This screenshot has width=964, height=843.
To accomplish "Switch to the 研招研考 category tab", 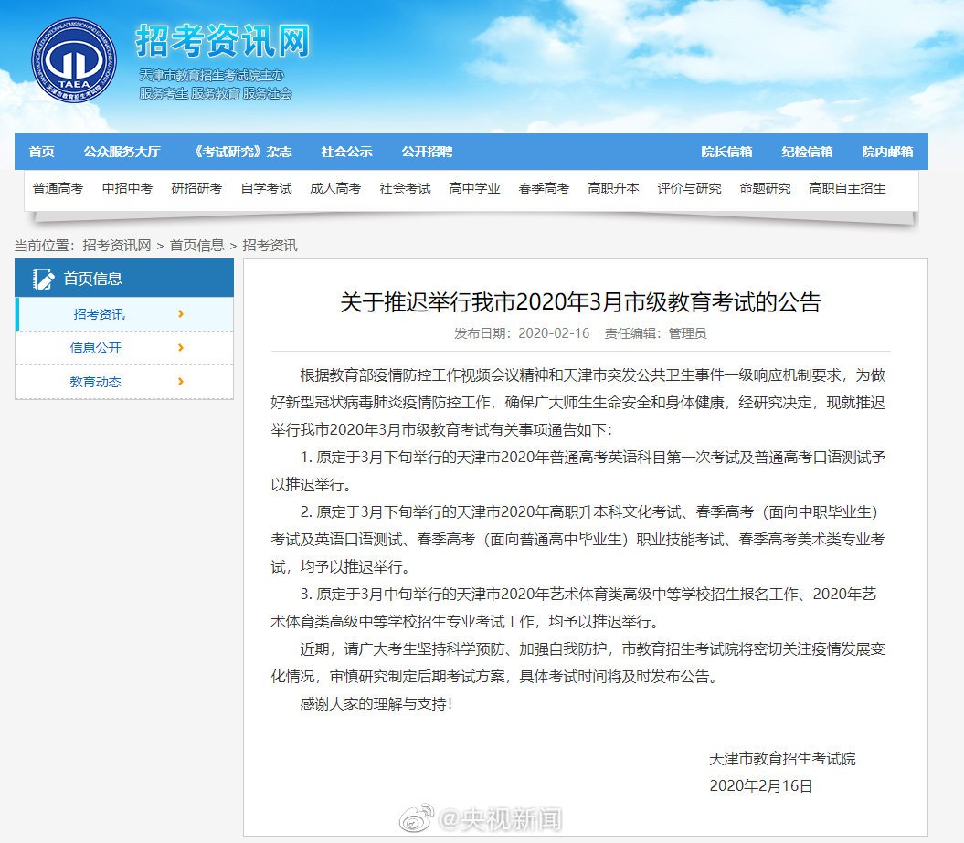I will (196, 188).
